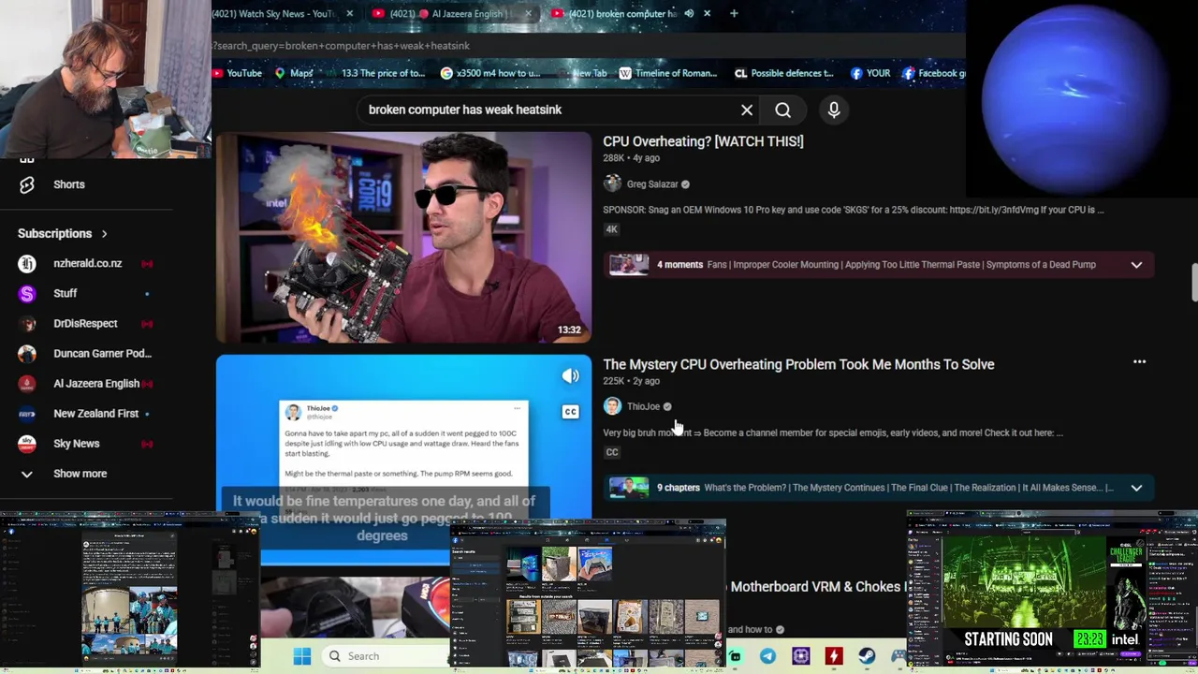Open the Facebook YOUR bookmark
Viewport: 1198px width, 674px height.
tap(870, 73)
